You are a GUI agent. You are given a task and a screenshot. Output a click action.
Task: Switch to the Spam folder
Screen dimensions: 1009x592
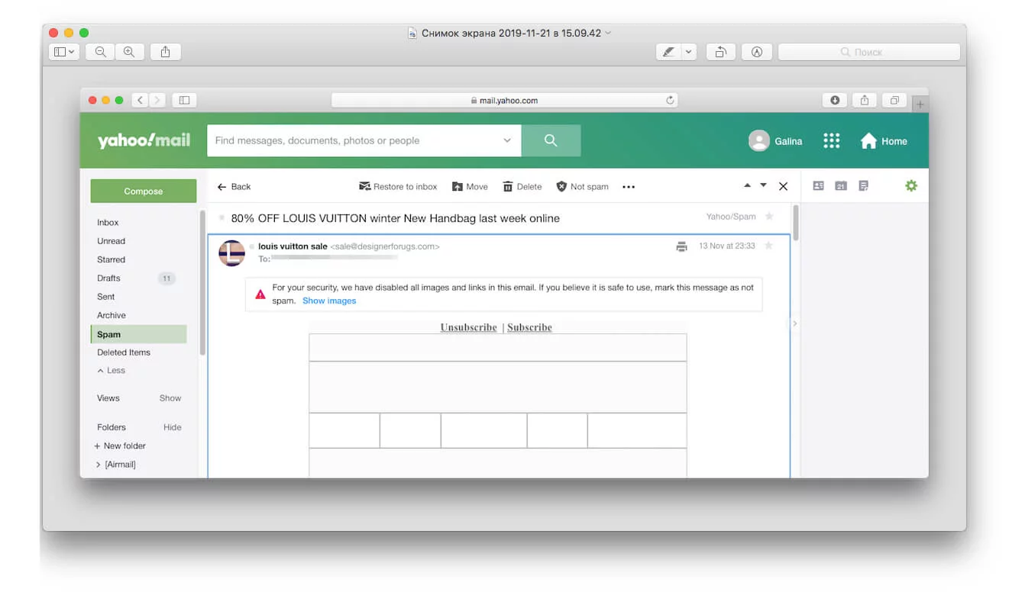(108, 334)
